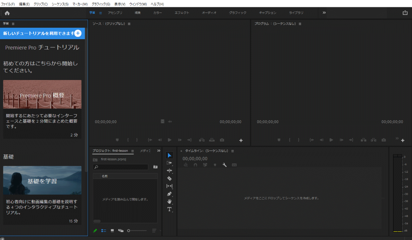Export frame from Program monitor

(384, 140)
